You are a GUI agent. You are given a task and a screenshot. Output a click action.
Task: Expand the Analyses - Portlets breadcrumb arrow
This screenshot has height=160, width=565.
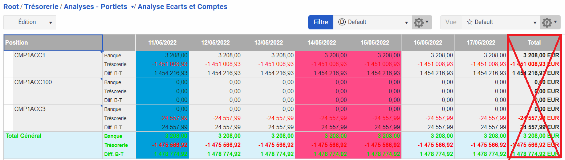tap(132, 7)
